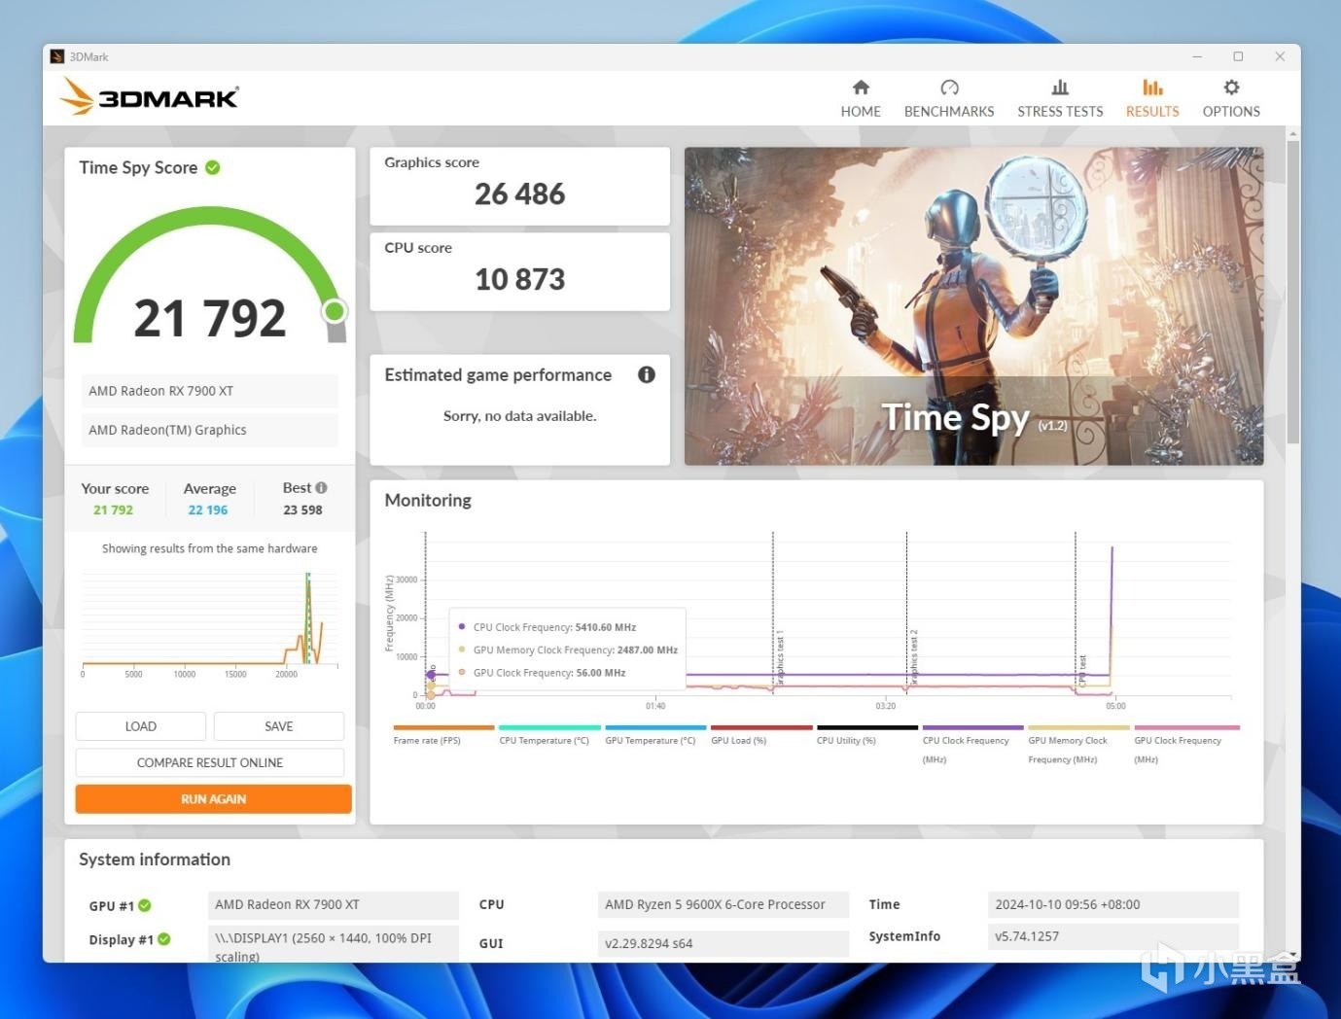Click the AMD Radeon(TM) Graphics row
1341x1019 pixels.
click(x=210, y=430)
